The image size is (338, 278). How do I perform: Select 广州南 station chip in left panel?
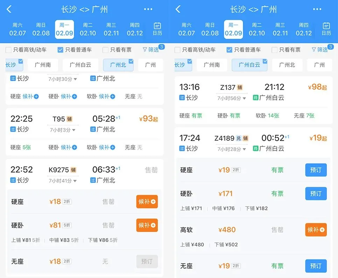coord(43,65)
